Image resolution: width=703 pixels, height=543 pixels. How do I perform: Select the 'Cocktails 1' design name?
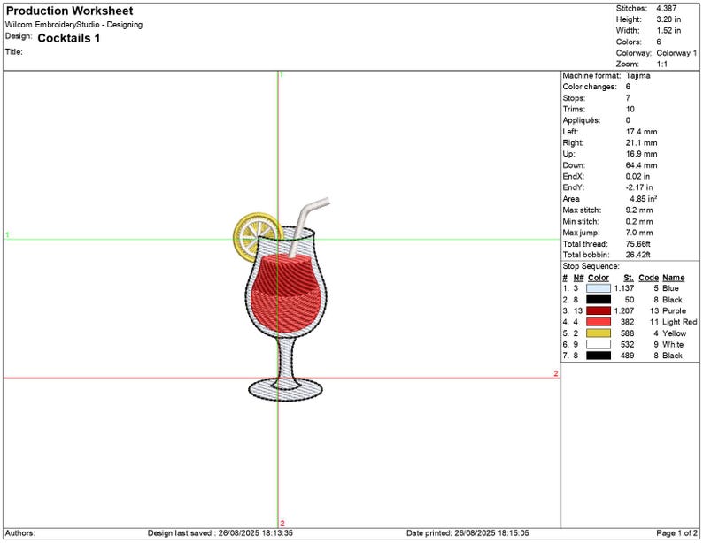click(x=68, y=38)
